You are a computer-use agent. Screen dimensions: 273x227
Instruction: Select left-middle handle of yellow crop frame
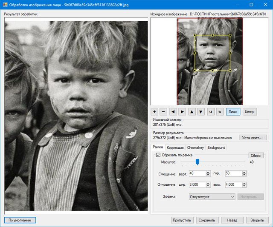[x=195, y=53]
